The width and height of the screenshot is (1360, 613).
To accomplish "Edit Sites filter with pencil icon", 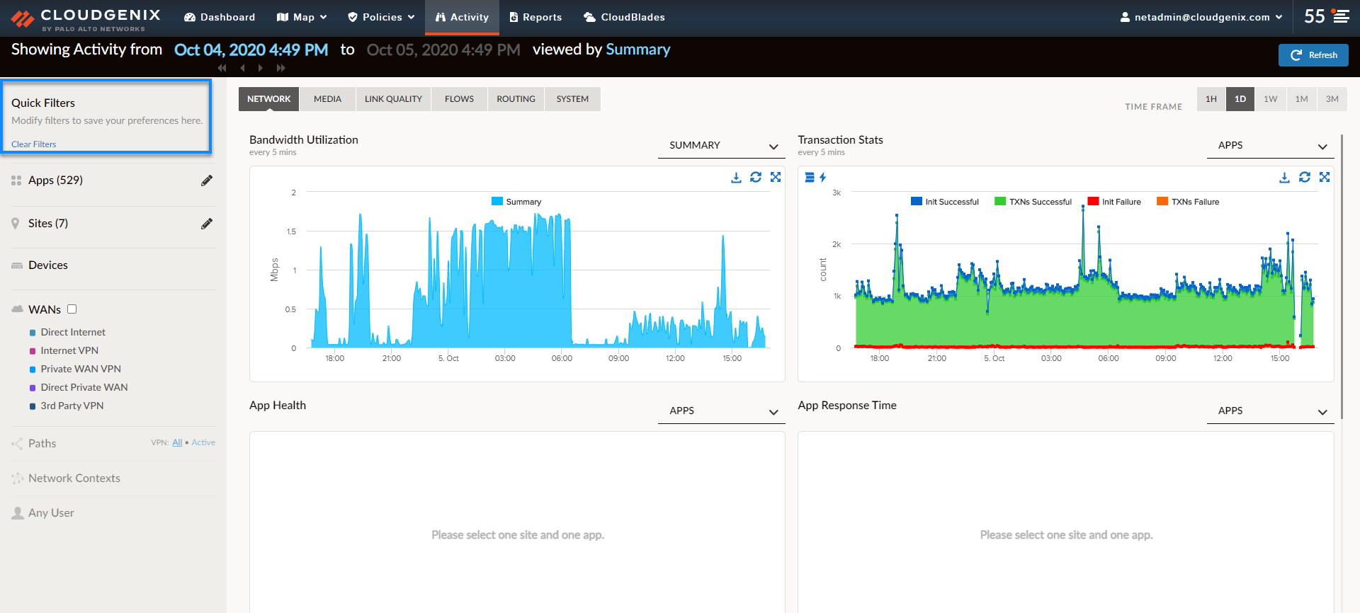I will (x=207, y=224).
